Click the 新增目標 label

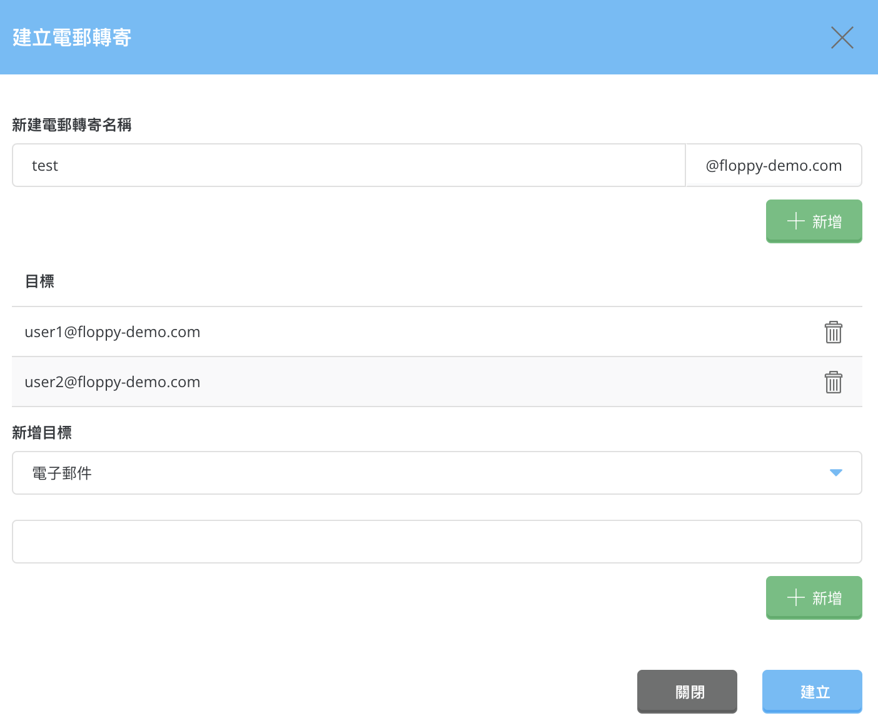[42, 433]
